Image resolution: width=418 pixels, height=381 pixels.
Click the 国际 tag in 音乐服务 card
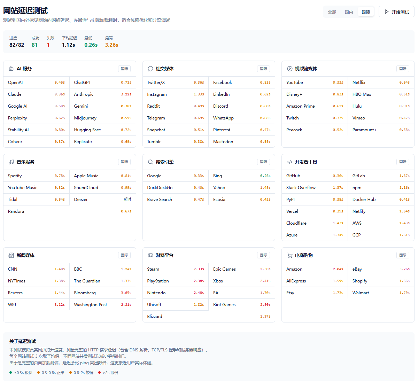pyautogui.click(x=124, y=162)
